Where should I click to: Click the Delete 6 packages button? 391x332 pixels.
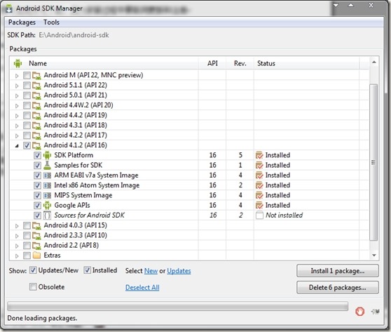pos(338,288)
